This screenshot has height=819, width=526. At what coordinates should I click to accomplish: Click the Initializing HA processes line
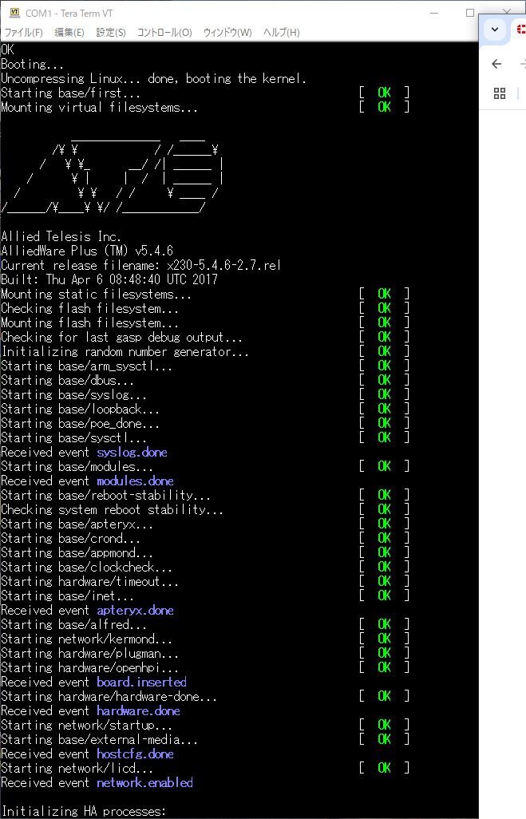[x=84, y=811]
